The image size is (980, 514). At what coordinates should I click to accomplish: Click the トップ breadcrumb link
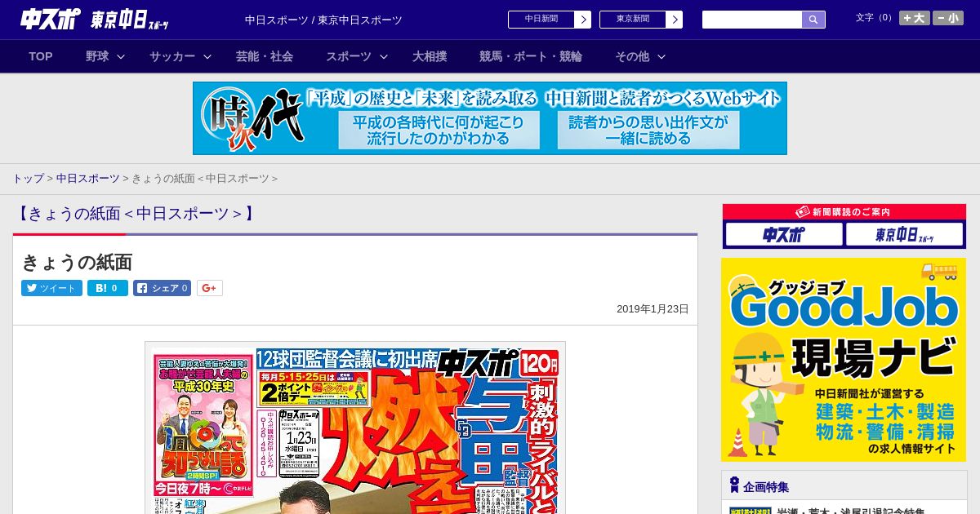(28, 178)
